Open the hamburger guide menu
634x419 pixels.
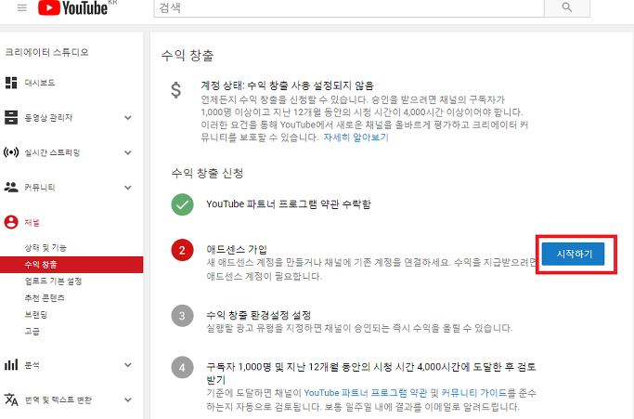coord(22,7)
